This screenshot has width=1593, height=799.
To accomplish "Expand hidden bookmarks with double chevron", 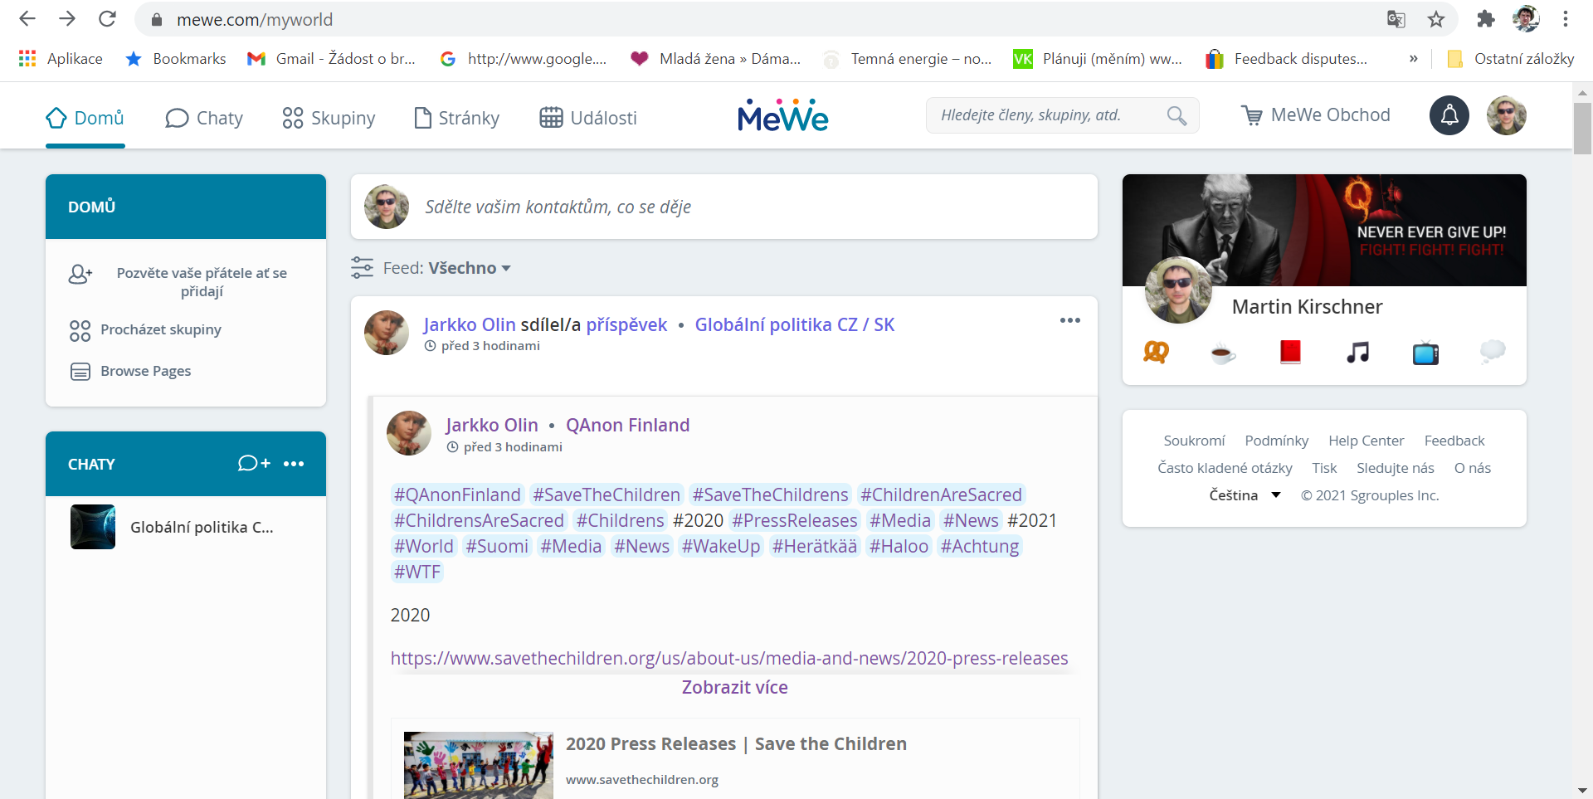I will (x=1413, y=59).
